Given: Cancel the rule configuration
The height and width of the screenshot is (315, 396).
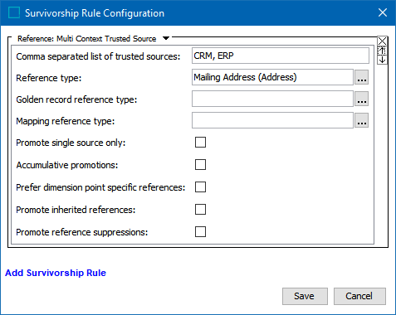Looking at the screenshot, I should (359, 296).
